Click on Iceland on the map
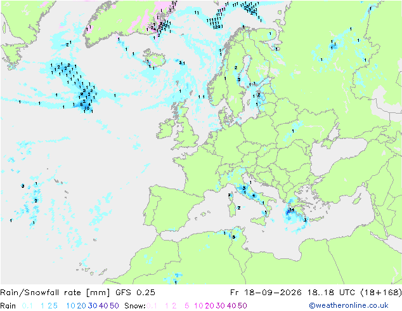Viewport: 402px width, 311px height. pos(157,58)
